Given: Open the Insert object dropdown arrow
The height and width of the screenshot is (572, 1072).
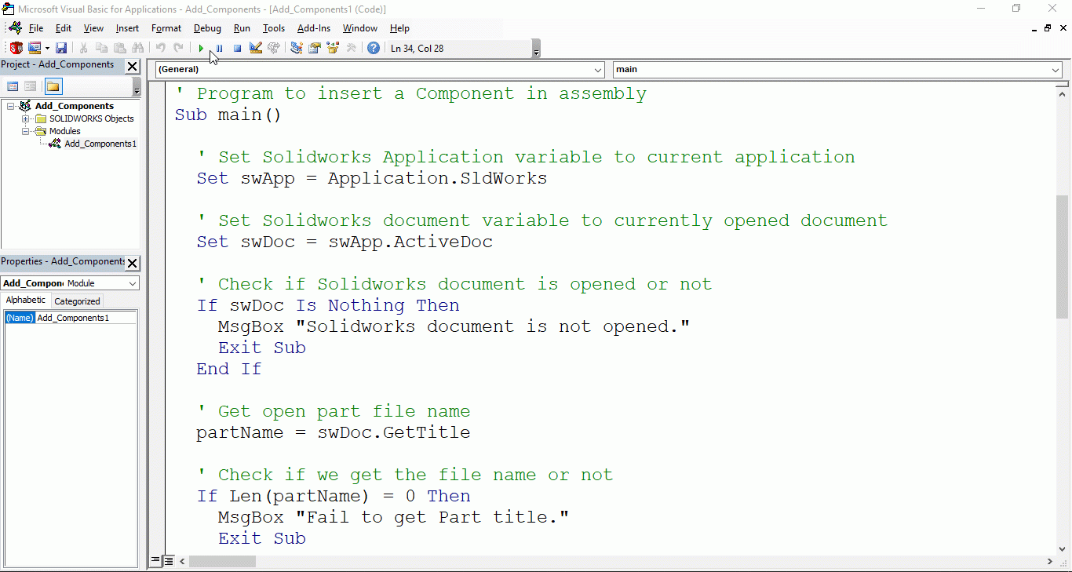Looking at the screenshot, I should pos(47,48).
